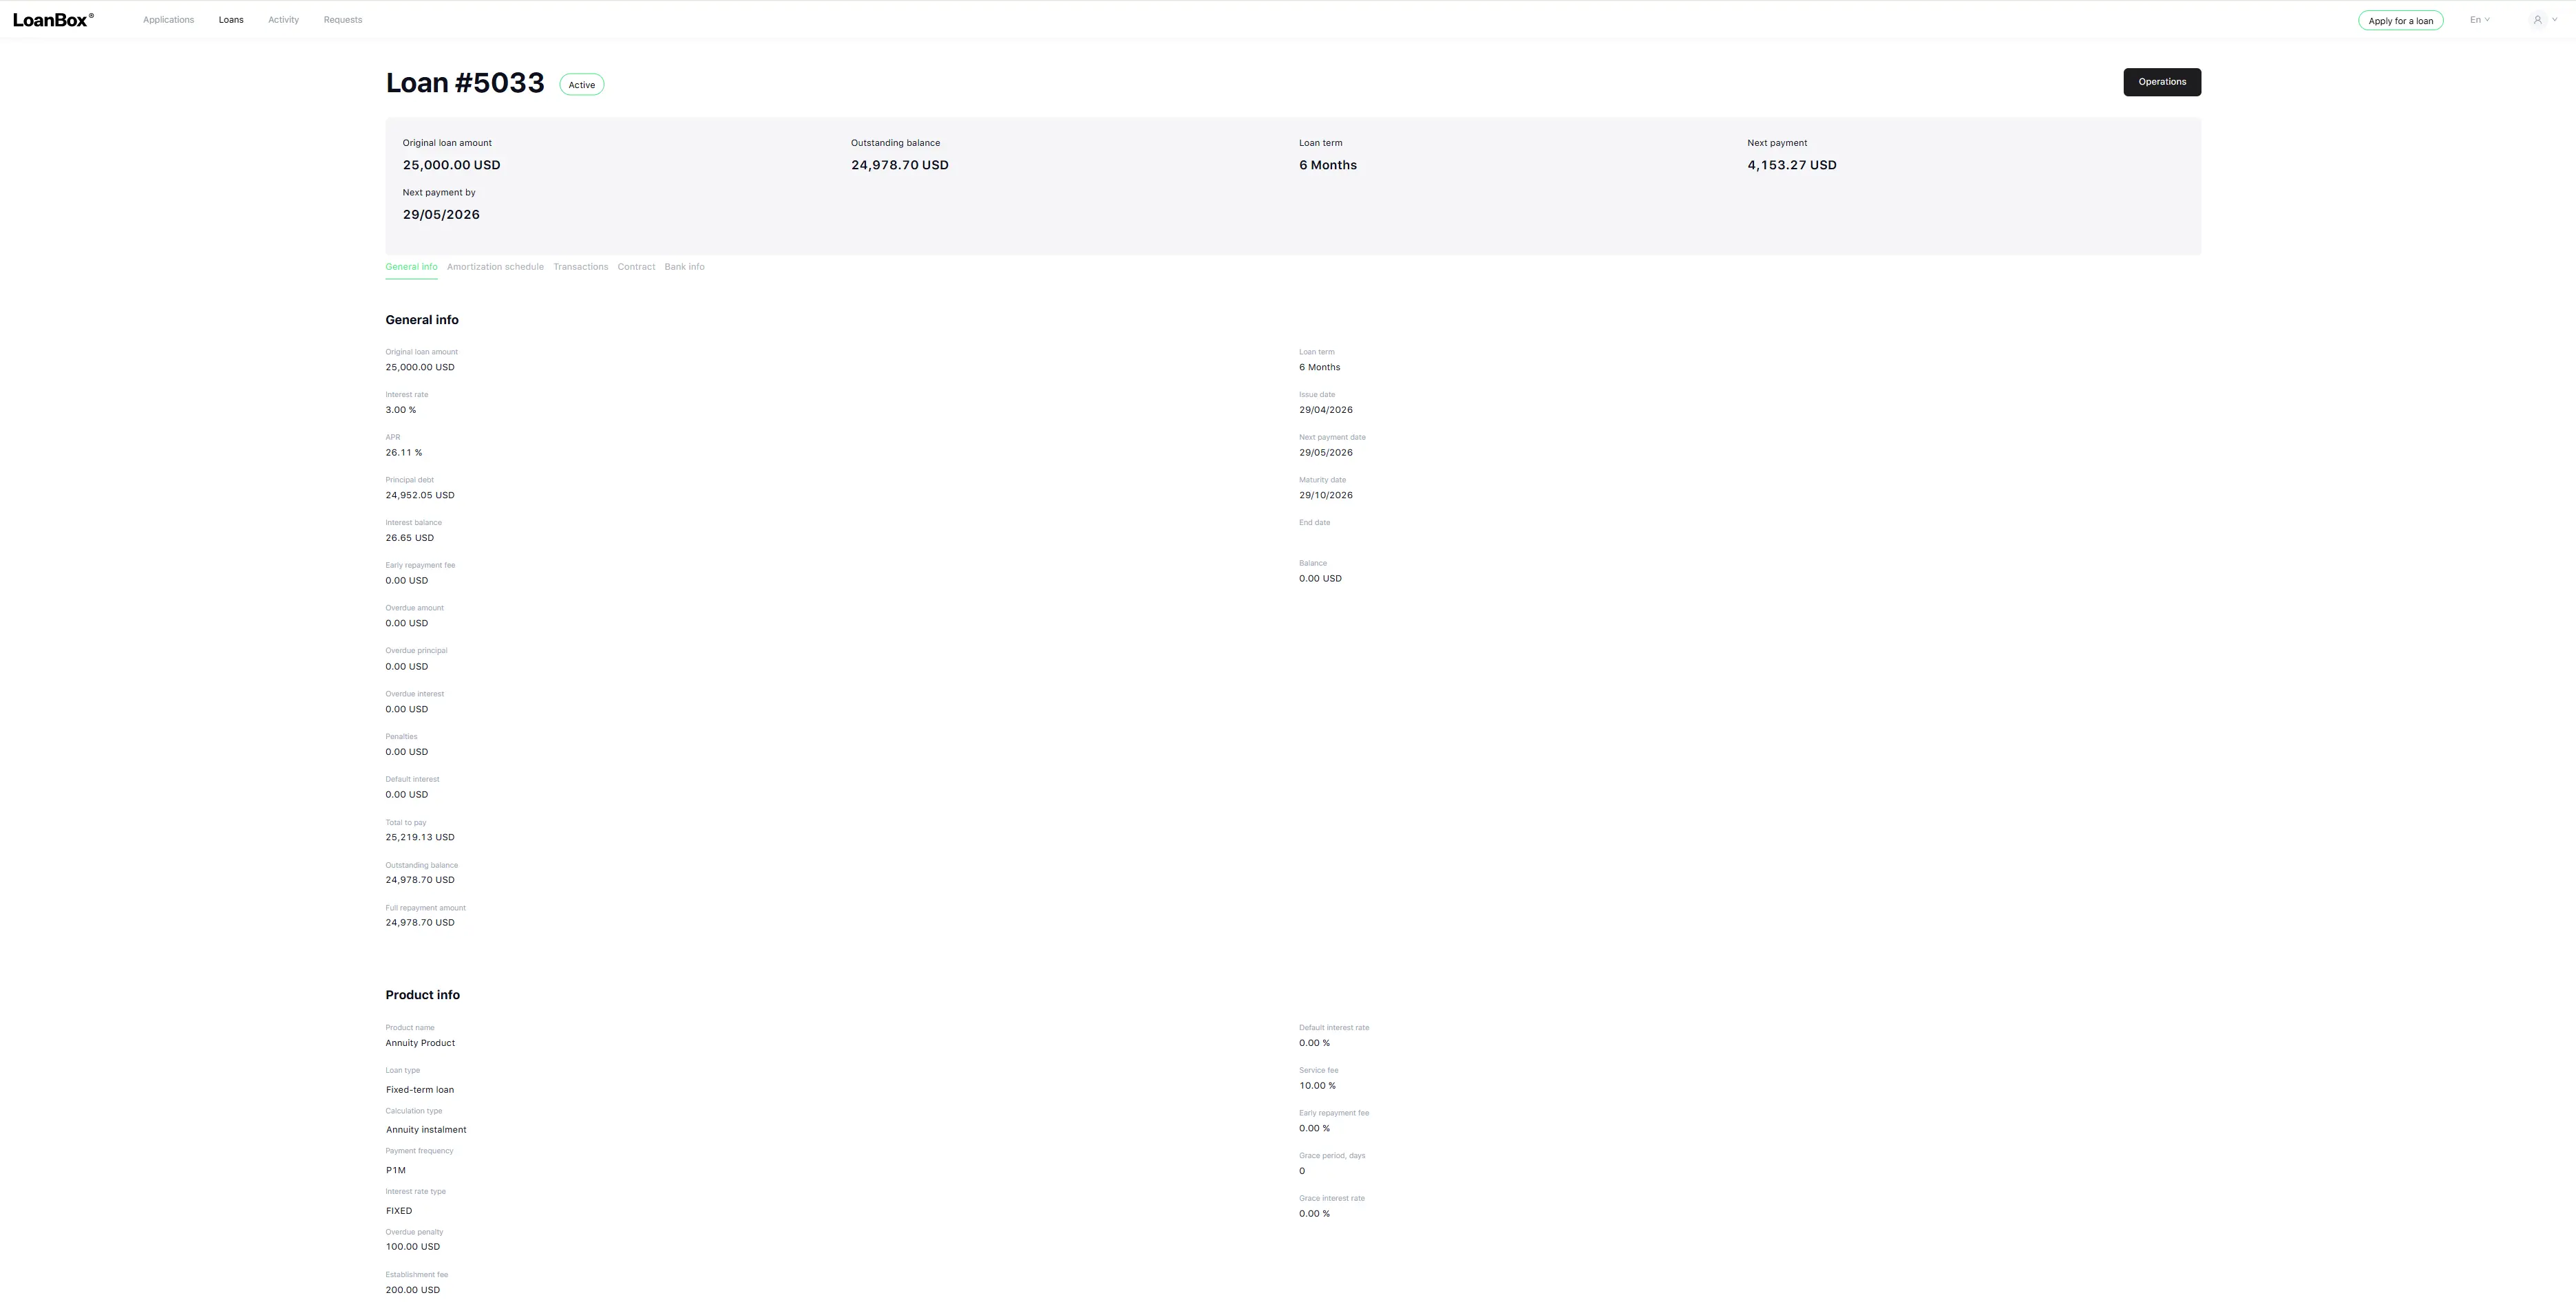The image size is (2576, 1304).
Task: Switch to the Transactions tab
Action: [x=580, y=267]
